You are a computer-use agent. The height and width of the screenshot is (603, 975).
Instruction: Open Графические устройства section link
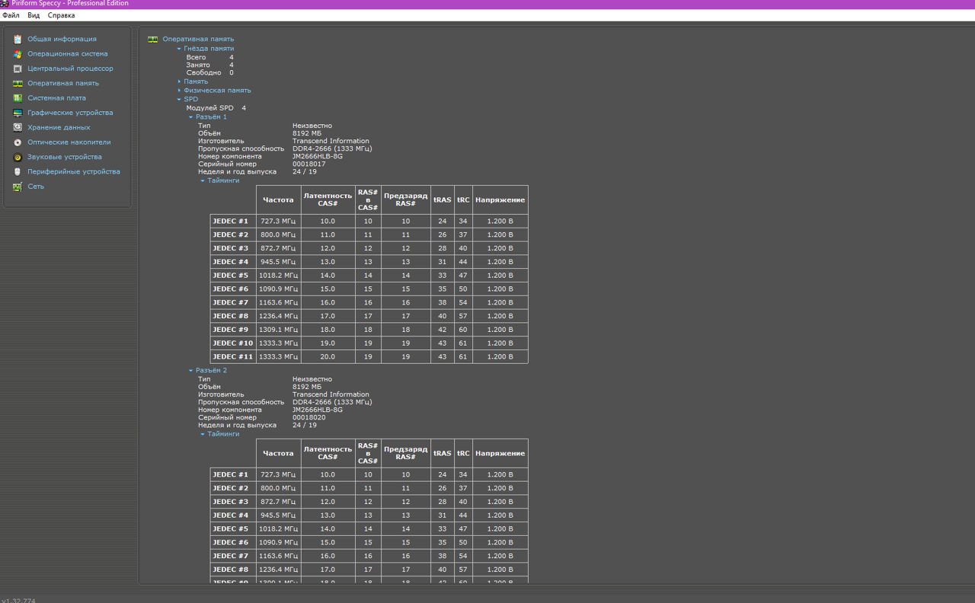coord(70,113)
